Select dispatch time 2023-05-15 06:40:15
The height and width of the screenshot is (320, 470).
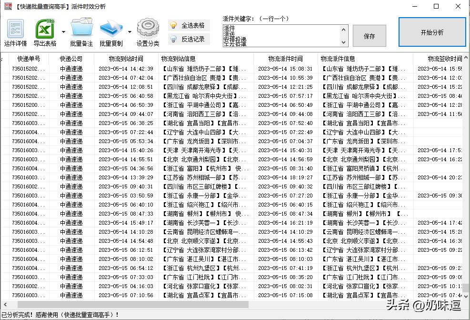[x=285, y=205]
